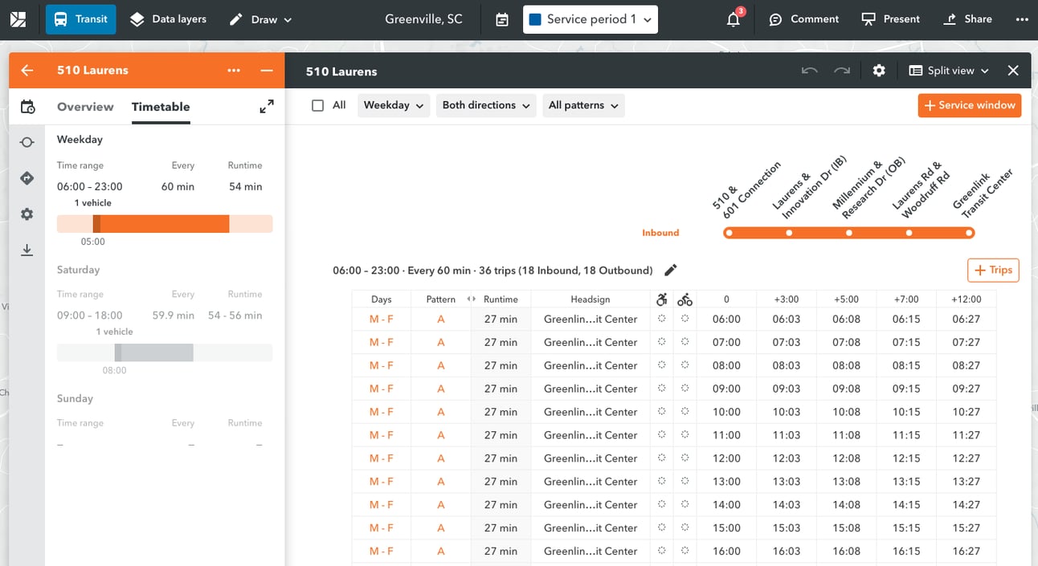
Task: Click the back arrow in 510 Laurens header
Action: 27,71
